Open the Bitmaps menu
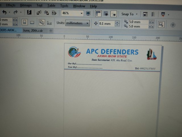This screenshot has width=182, height=137. tap(26, 5)
